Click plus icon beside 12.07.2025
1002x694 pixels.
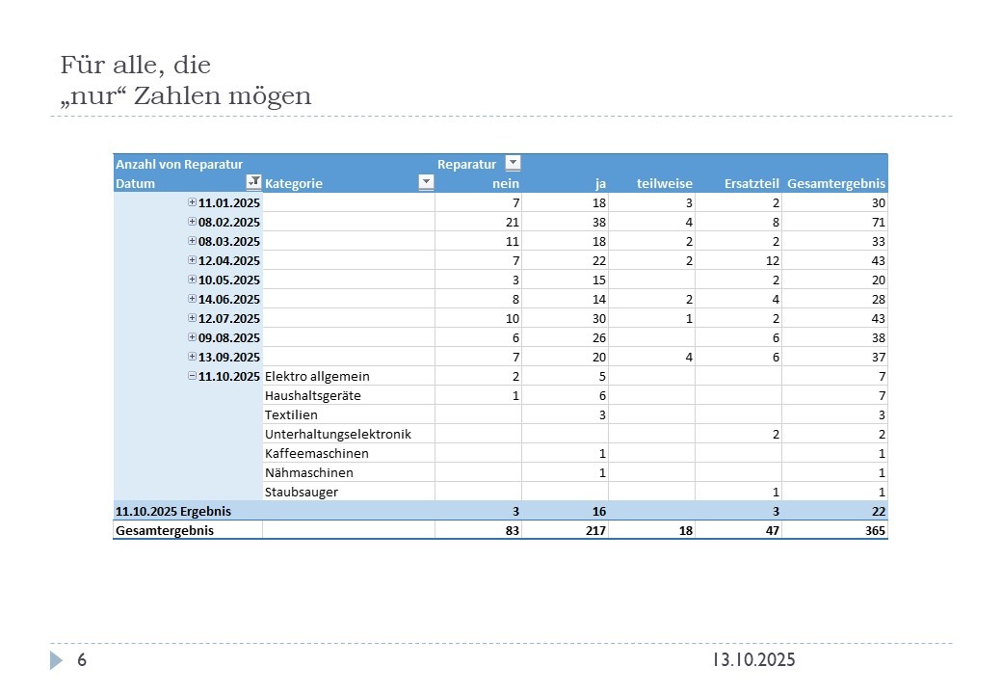click(193, 318)
